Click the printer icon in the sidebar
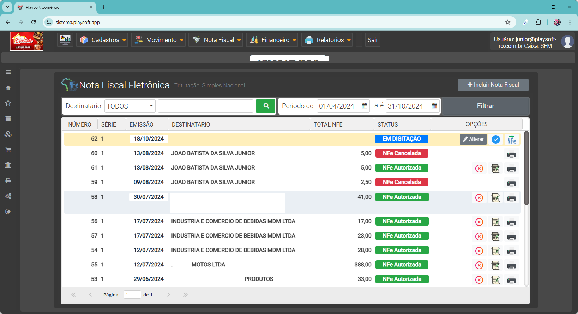The width and height of the screenshot is (578, 314). pyautogui.click(x=8, y=180)
